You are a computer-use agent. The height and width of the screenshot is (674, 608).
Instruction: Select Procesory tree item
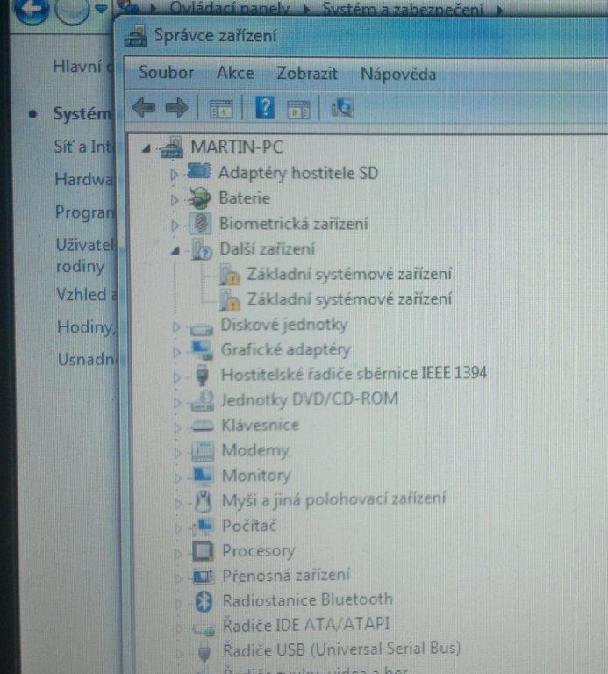[x=259, y=550]
